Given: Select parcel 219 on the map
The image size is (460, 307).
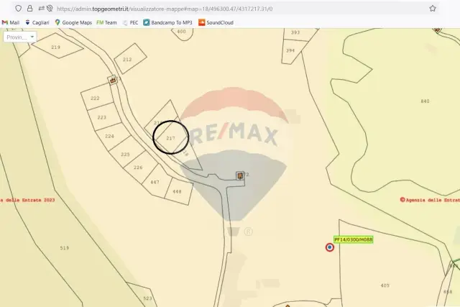Looking at the screenshot, I should [x=56, y=47].
